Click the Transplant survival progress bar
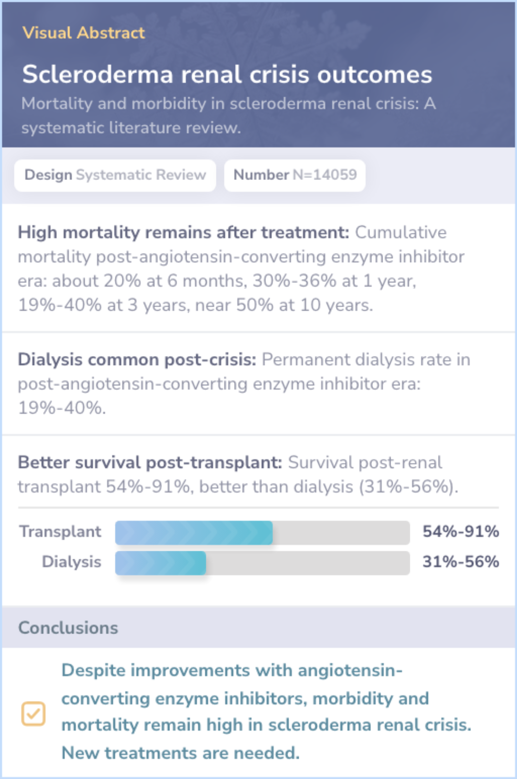 (x=262, y=533)
